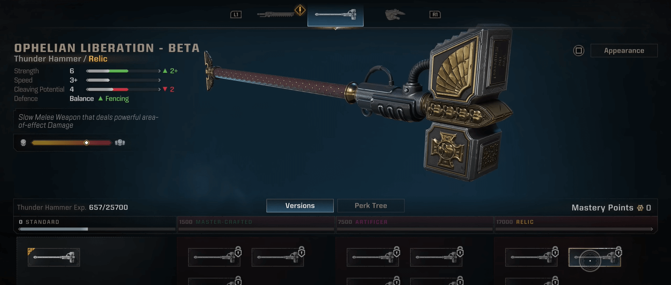This screenshot has width=671, height=285.
Task: Click the square button icon beside Appearance
Action: pyautogui.click(x=579, y=51)
